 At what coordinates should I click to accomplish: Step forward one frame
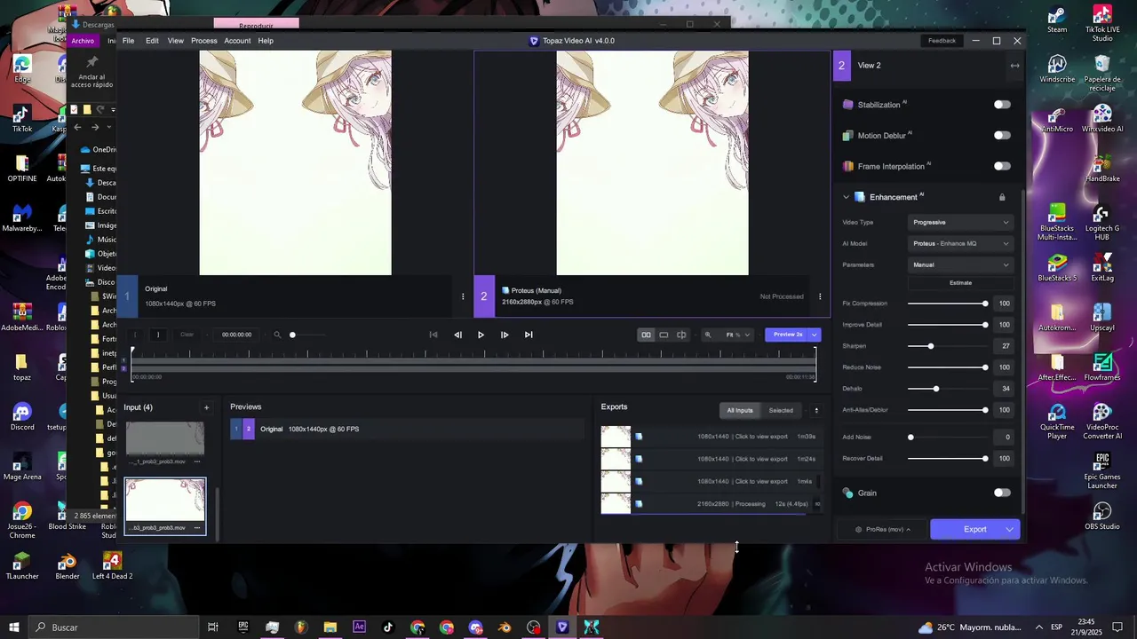tap(505, 335)
